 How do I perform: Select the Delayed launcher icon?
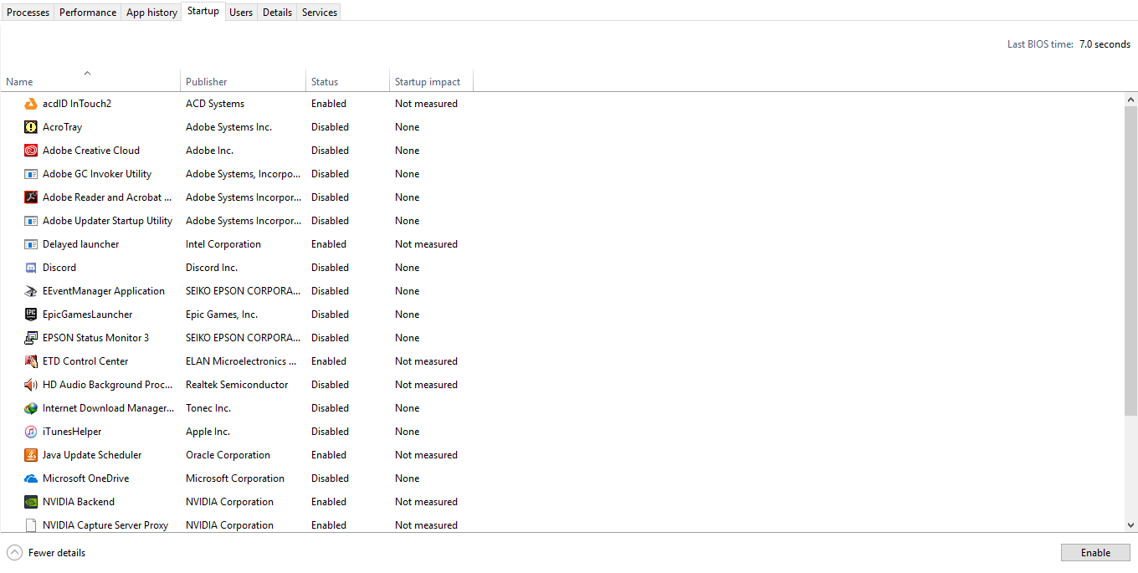[31, 244]
